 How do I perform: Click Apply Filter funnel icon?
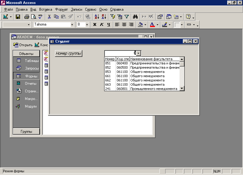coord(127,17)
